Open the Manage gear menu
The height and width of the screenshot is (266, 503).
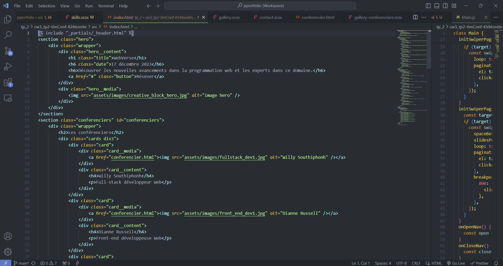(8, 252)
